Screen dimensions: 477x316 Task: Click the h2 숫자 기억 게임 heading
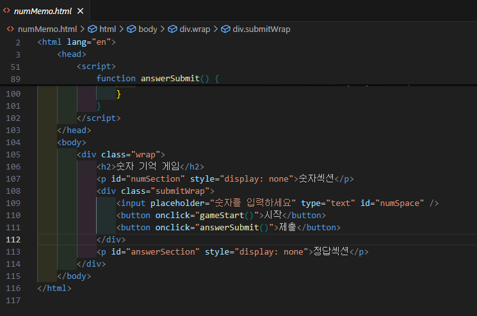coord(150,166)
